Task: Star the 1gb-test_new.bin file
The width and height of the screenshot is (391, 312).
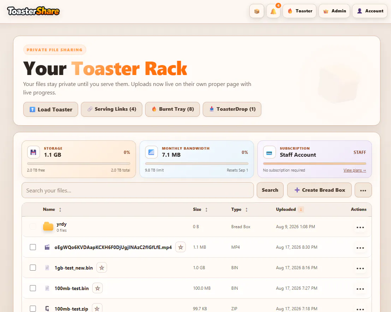Action: tap(102, 267)
